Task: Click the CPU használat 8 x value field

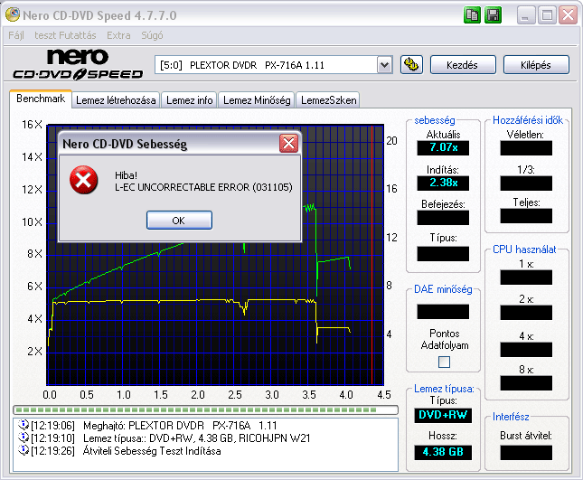Action: coord(526,383)
